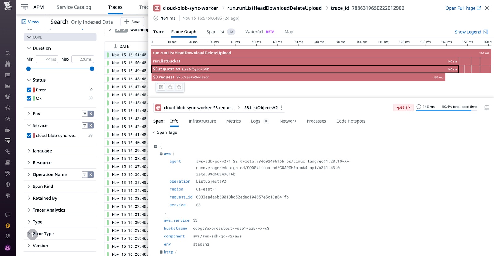Collapse the Duration facet

pyautogui.click(x=29, y=48)
